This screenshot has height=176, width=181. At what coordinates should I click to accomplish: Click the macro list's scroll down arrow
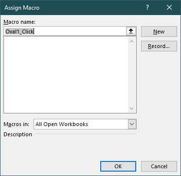132,108
